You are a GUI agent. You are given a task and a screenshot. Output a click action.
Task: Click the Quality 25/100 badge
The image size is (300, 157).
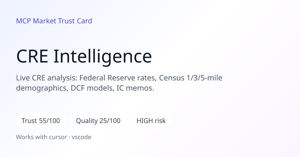pyautogui.click(x=98, y=121)
